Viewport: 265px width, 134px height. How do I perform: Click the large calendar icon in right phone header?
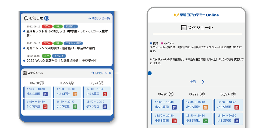[184, 28]
